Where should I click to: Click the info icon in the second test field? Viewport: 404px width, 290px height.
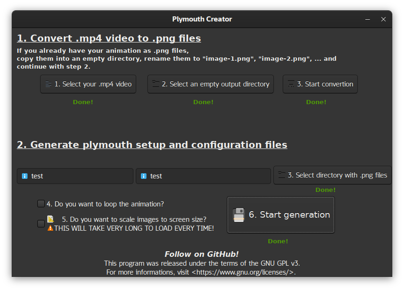[143, 176]
